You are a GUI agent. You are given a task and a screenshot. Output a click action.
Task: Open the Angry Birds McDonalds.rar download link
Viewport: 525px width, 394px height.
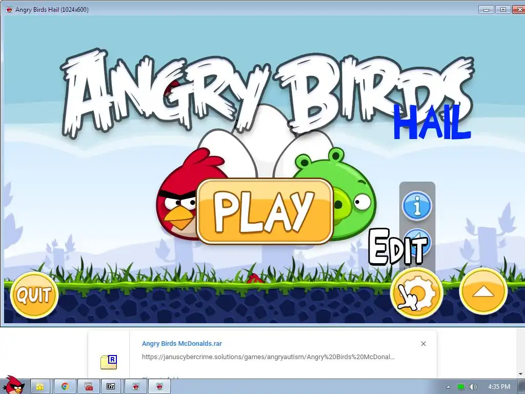tap(182, 343)
